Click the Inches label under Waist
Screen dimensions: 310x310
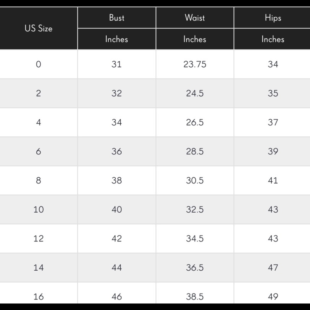pos(195,39)
